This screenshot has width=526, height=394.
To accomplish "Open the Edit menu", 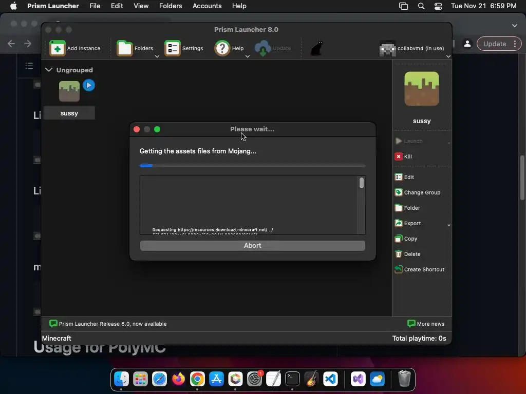I will pyautogui.click(x=117, y=6).
